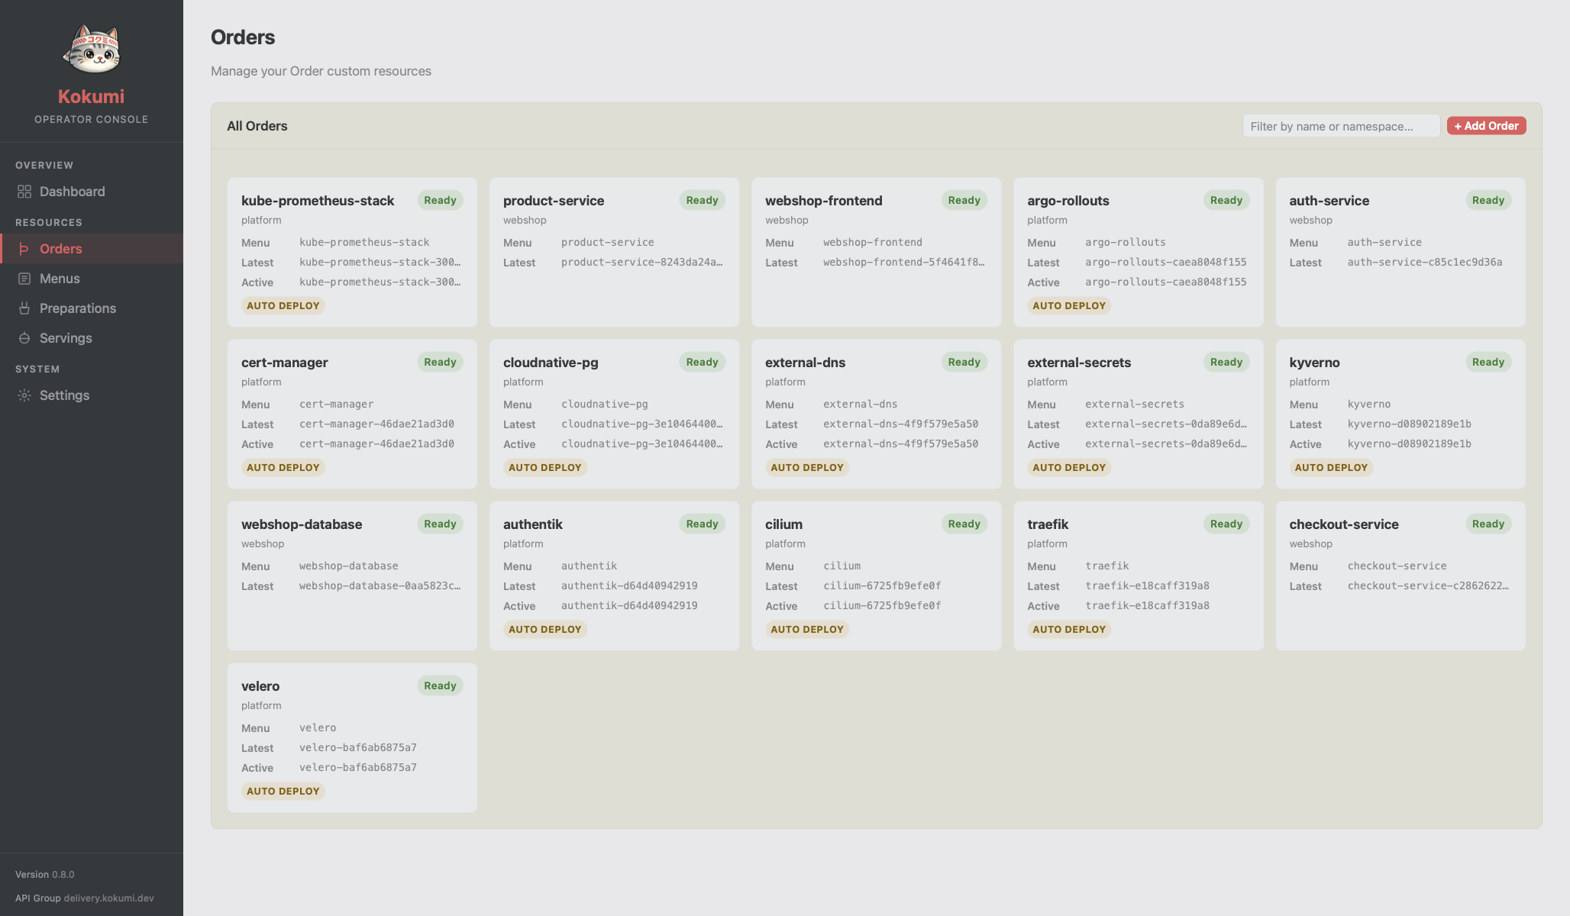Click the Orders flag icon in sidebar

[24, 249]
